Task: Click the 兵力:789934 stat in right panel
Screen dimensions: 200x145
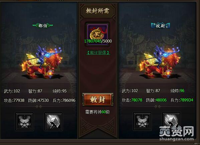Action: pos(182,100)
